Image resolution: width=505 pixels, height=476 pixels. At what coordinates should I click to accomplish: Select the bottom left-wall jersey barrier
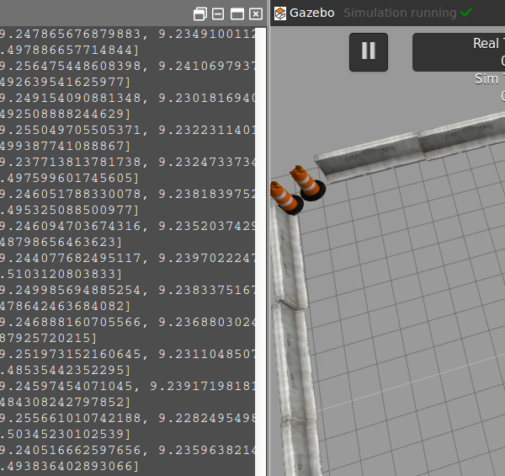pos(296,379)
